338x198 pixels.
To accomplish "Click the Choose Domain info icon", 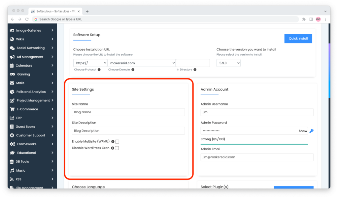I will click(x=133, y=70).
